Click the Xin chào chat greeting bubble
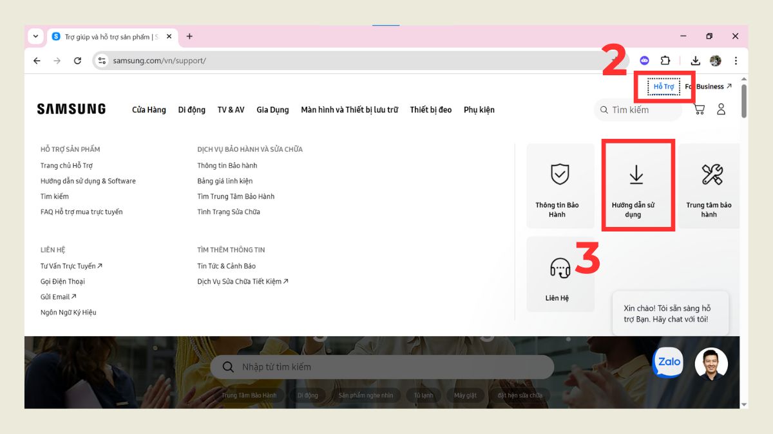Screen dimensions: 773x434 (671, 314)
